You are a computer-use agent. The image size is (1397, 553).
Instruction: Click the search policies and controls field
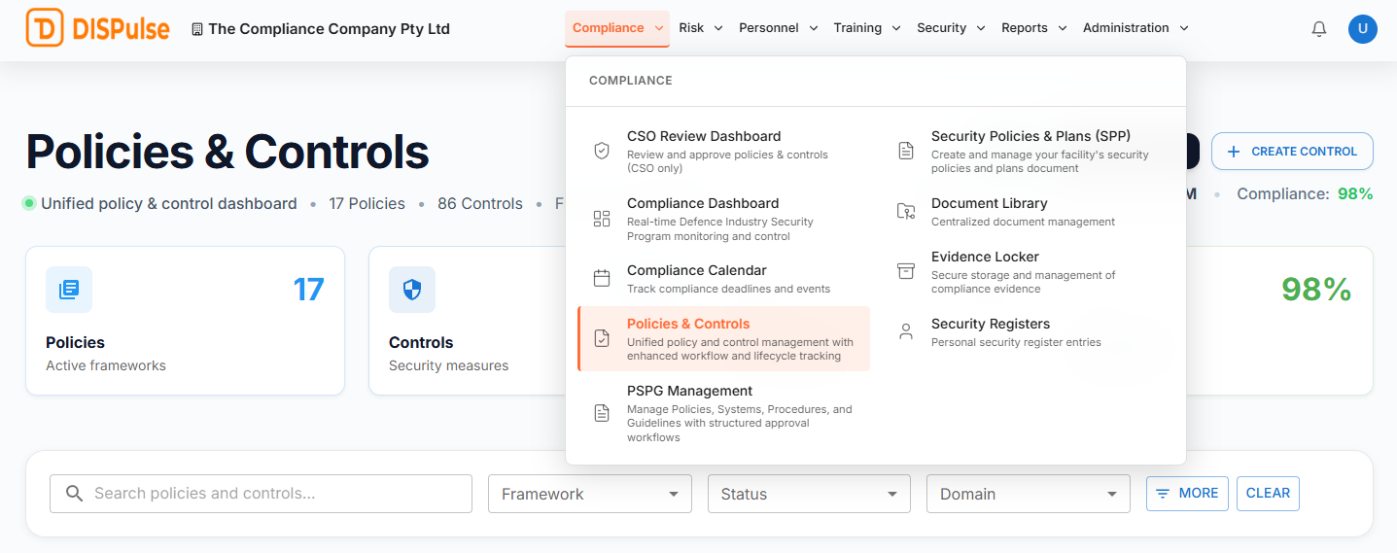pos(261,494)
